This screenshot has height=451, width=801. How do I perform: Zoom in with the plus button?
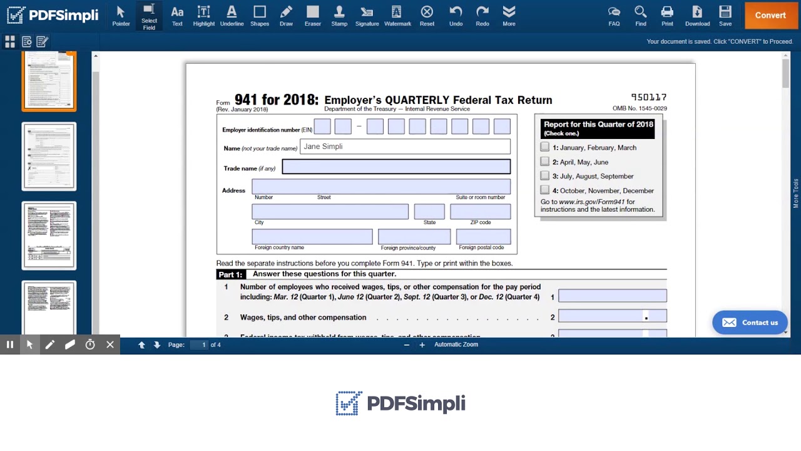422,345
